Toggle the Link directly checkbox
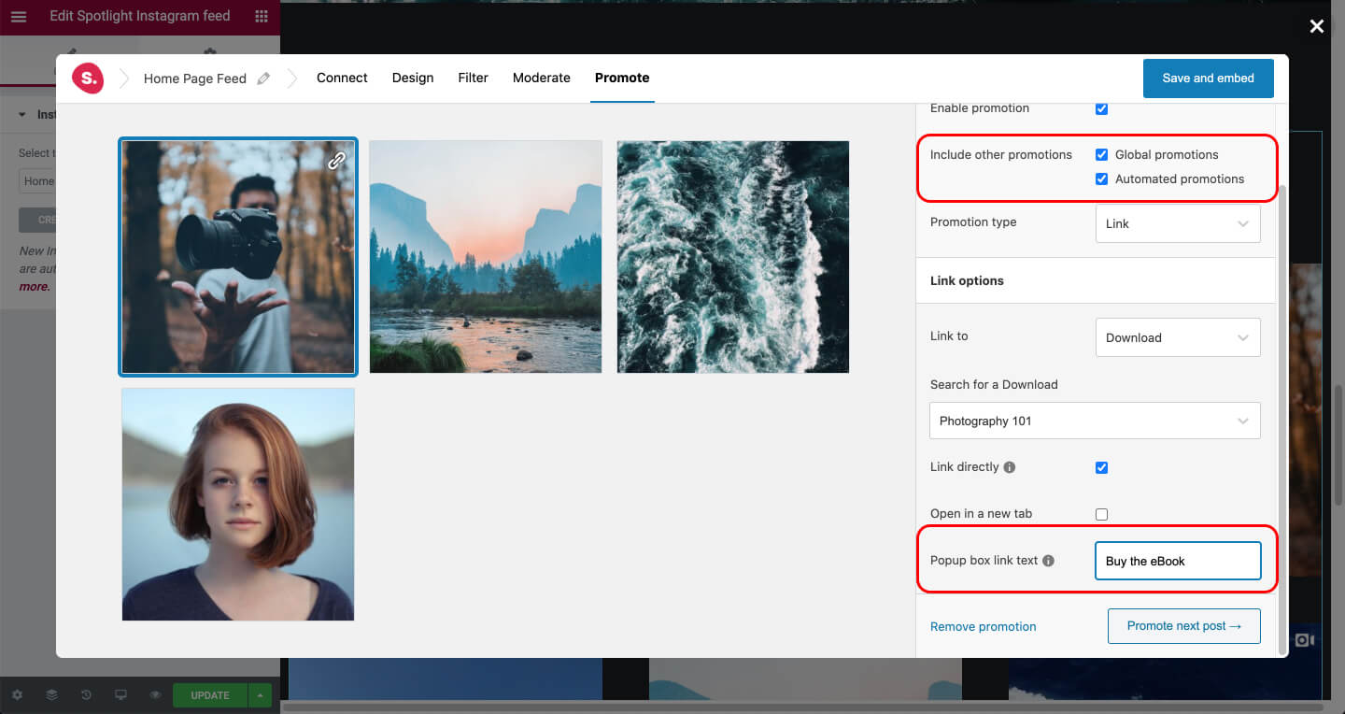The image size is (1345, 714). pyautogui.click(x=1101, y=467)
